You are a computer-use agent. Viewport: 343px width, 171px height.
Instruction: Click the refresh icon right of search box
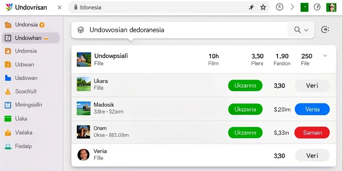pos(325,30)
